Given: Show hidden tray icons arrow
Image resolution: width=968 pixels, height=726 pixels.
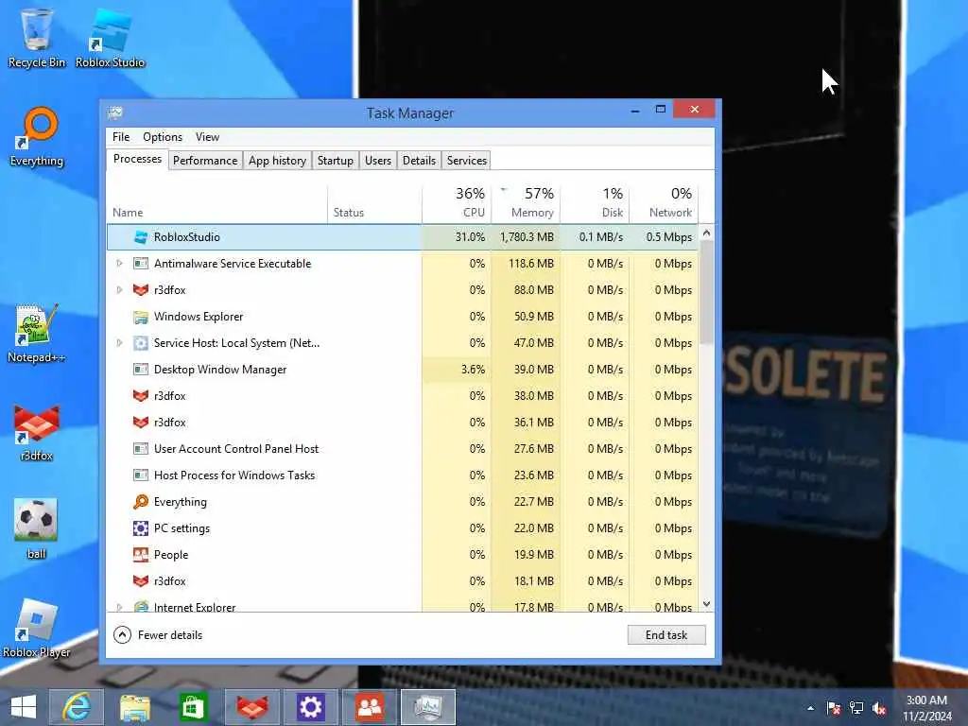Looking at the screenshot, I should pyautogui.click(x=810, y=709).
